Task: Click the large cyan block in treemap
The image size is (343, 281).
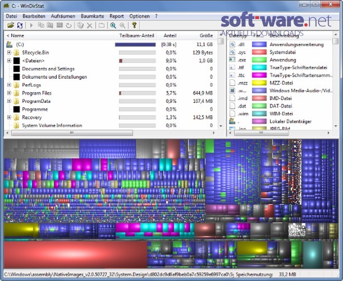Action: coord(312,254)
